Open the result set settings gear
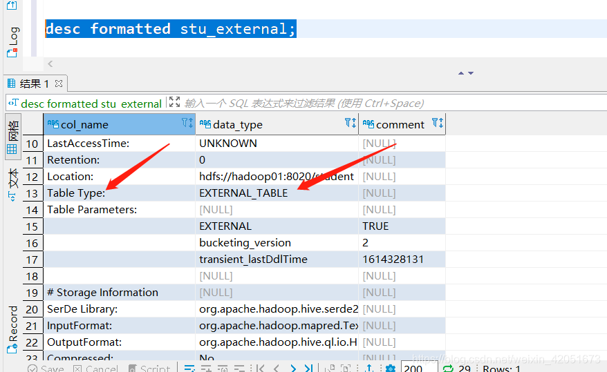Viewport: 607px width, 372px height. pyautogui.click(x=391, y=369)
